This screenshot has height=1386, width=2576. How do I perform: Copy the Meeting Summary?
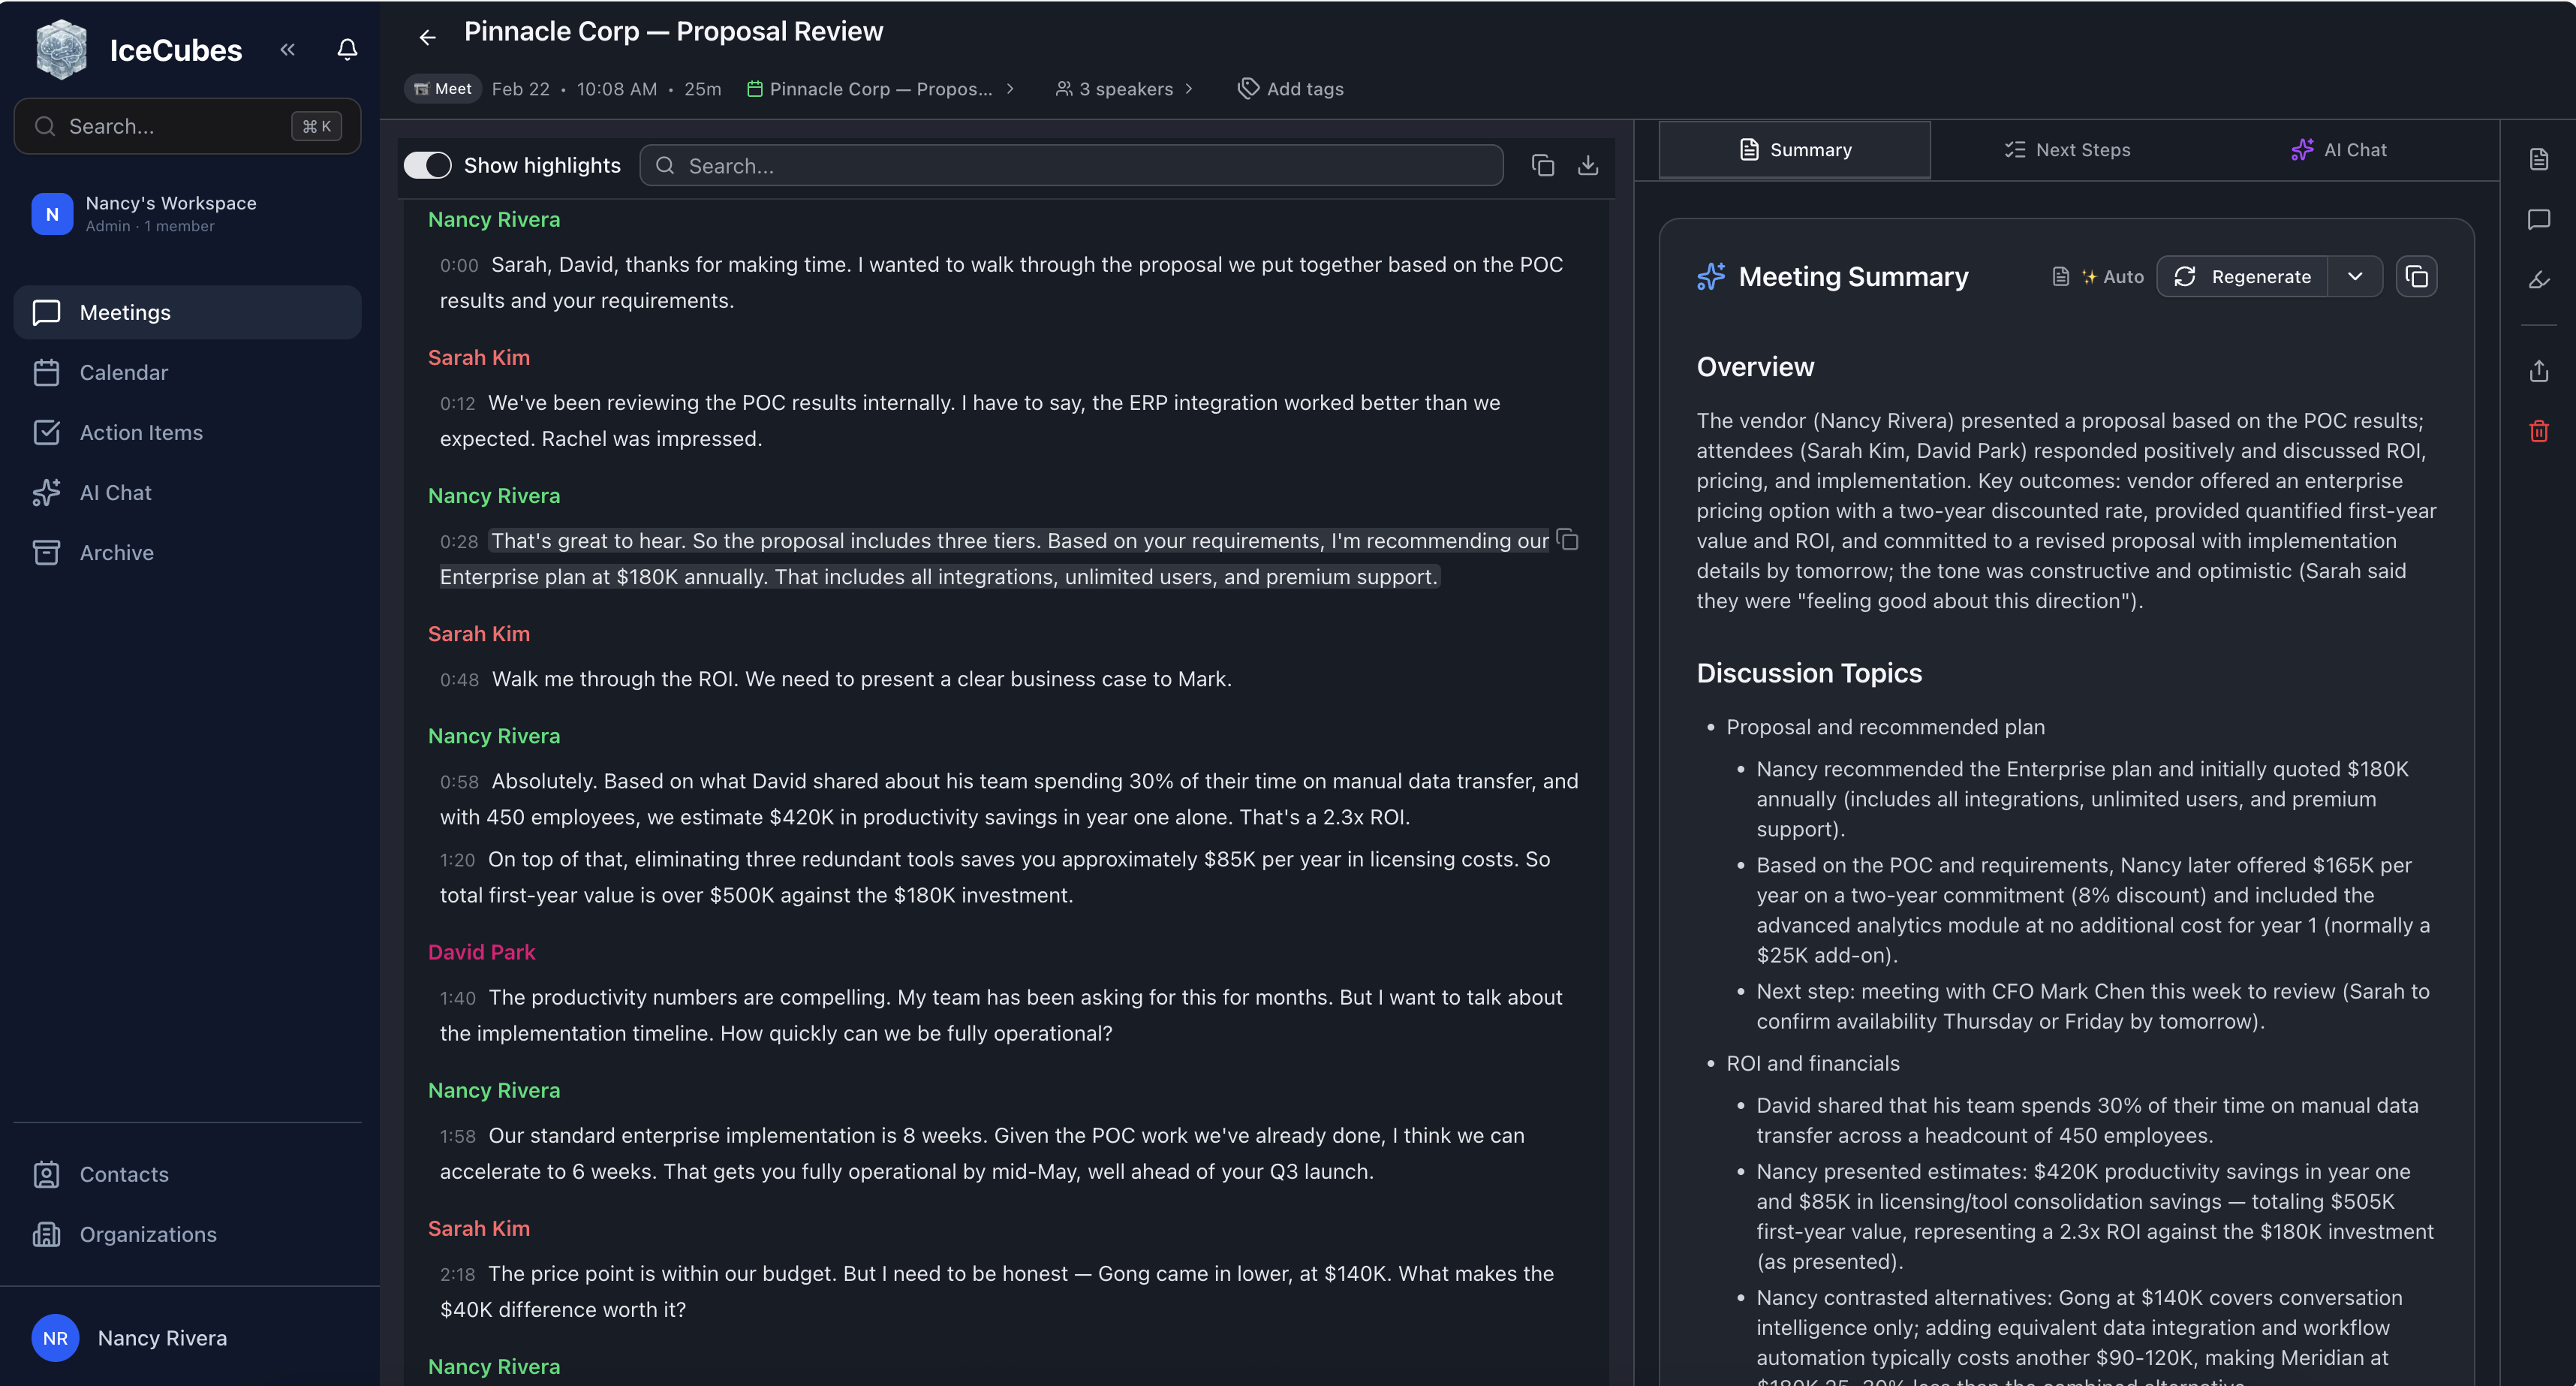click(2416, 277)
